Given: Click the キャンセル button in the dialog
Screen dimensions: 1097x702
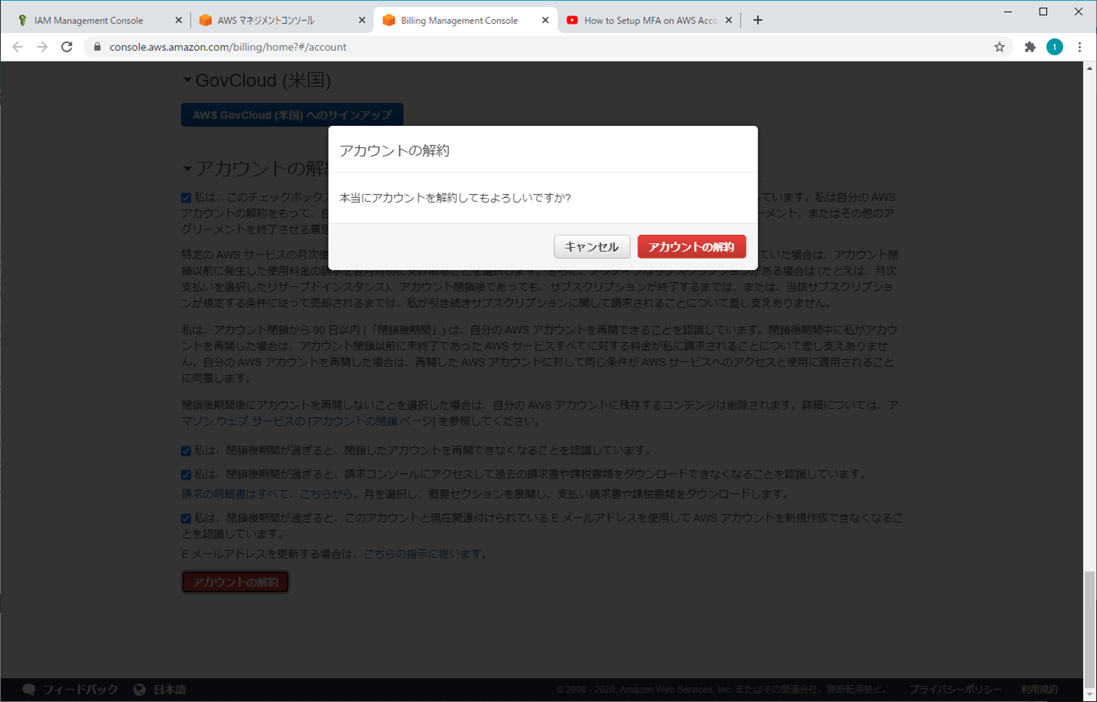Looking at the screenshot, I should coord(591,246).
